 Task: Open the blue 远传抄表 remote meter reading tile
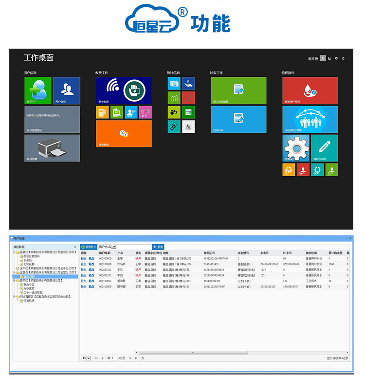coord(238,119)
